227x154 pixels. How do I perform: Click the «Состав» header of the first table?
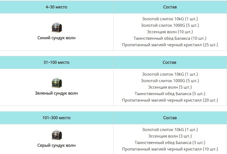coord(170,7)
